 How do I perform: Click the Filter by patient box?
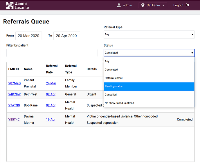click(x=52, y=53)
